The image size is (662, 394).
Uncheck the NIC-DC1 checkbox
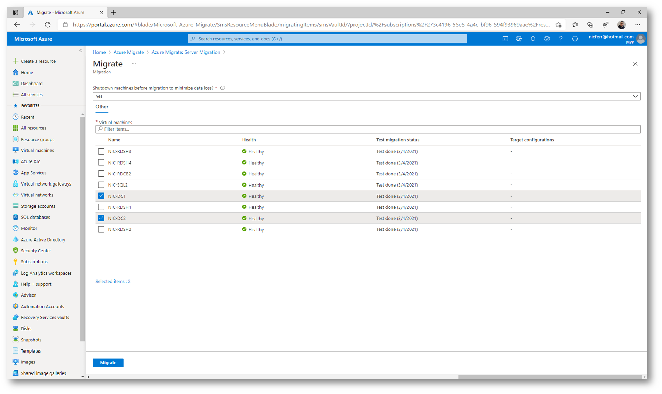point(101,196)
